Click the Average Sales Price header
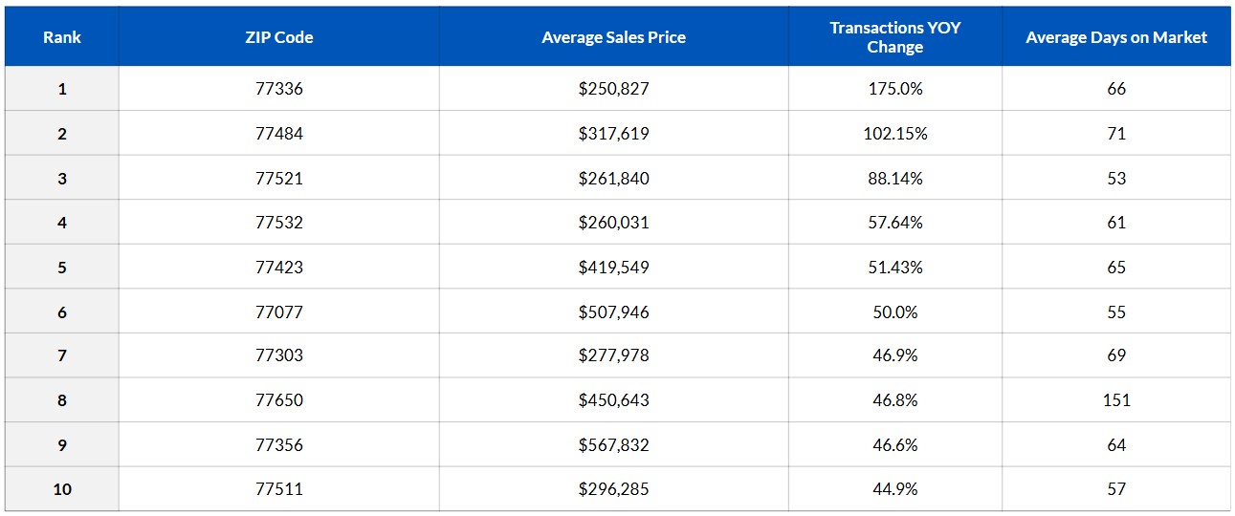 tap(613, 38)
